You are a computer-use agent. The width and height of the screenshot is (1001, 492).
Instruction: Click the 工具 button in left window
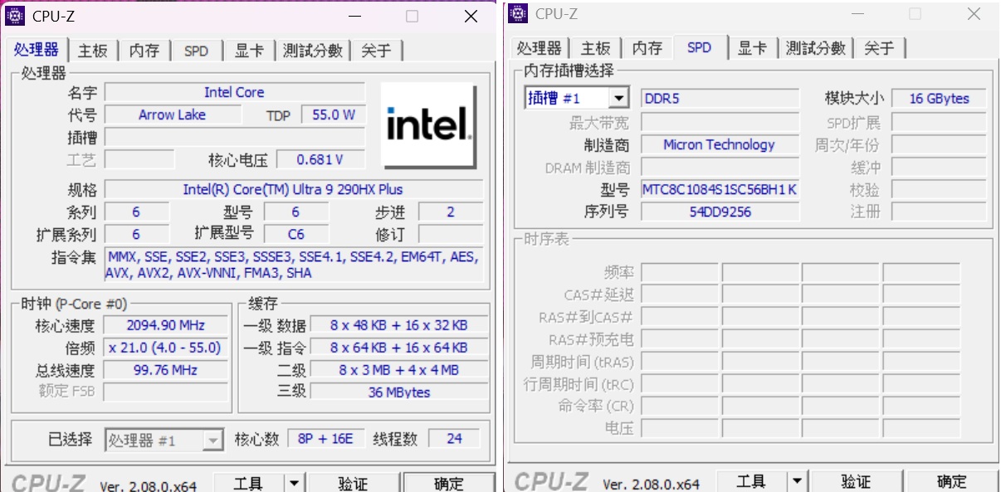[x=249, y=483]
